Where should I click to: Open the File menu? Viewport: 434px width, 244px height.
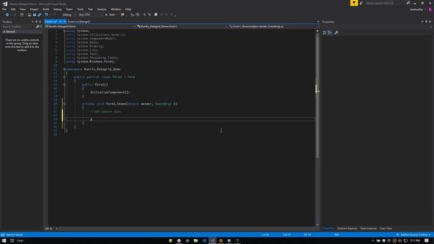(x=4, y=9)
